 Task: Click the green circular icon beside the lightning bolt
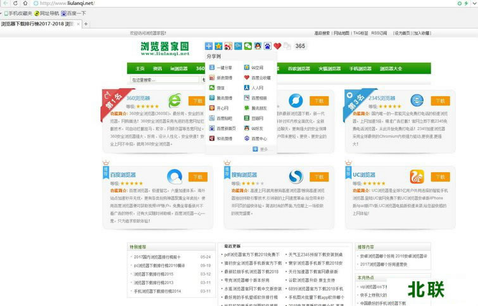[x=460, y=3]
